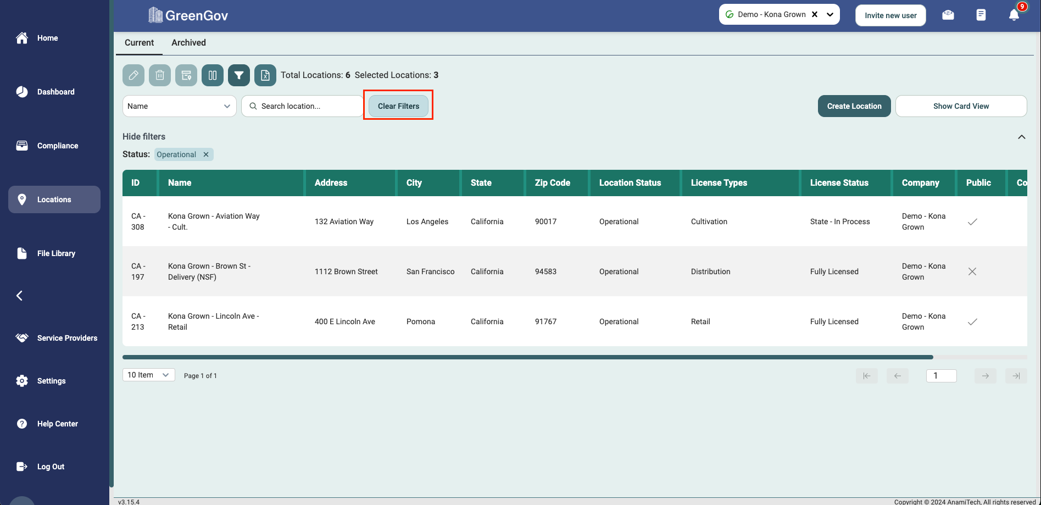Open the column chooser icon
This screenshot has height=505, width=1041.
click(213, 75)
